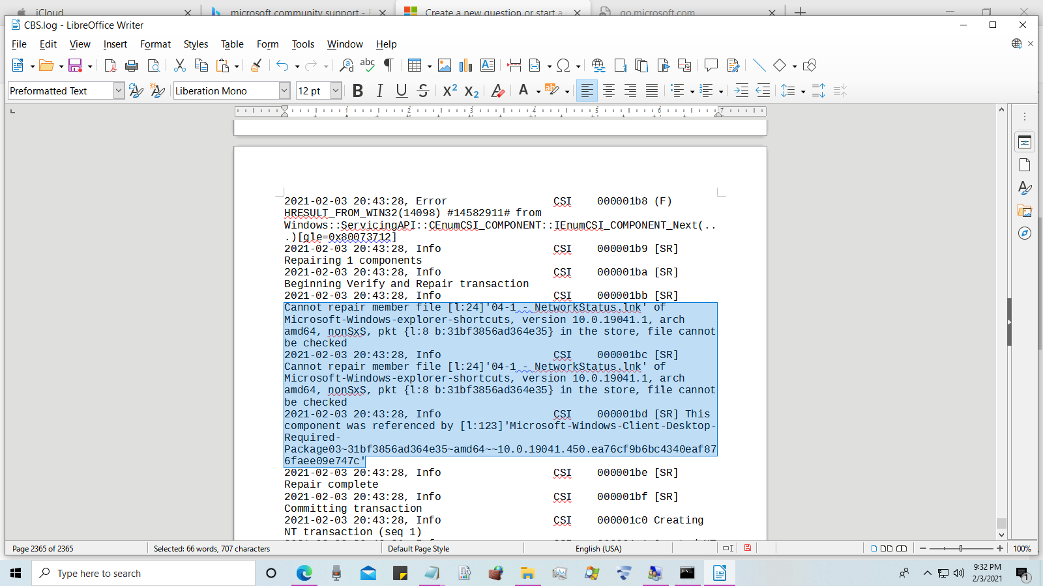Click the vertical scrollbar down arrow
Screen dimensions: 1043x586
[x=1001, y=535]
